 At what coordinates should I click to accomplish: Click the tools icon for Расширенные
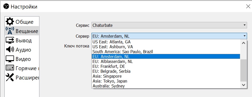click(10, 77)
